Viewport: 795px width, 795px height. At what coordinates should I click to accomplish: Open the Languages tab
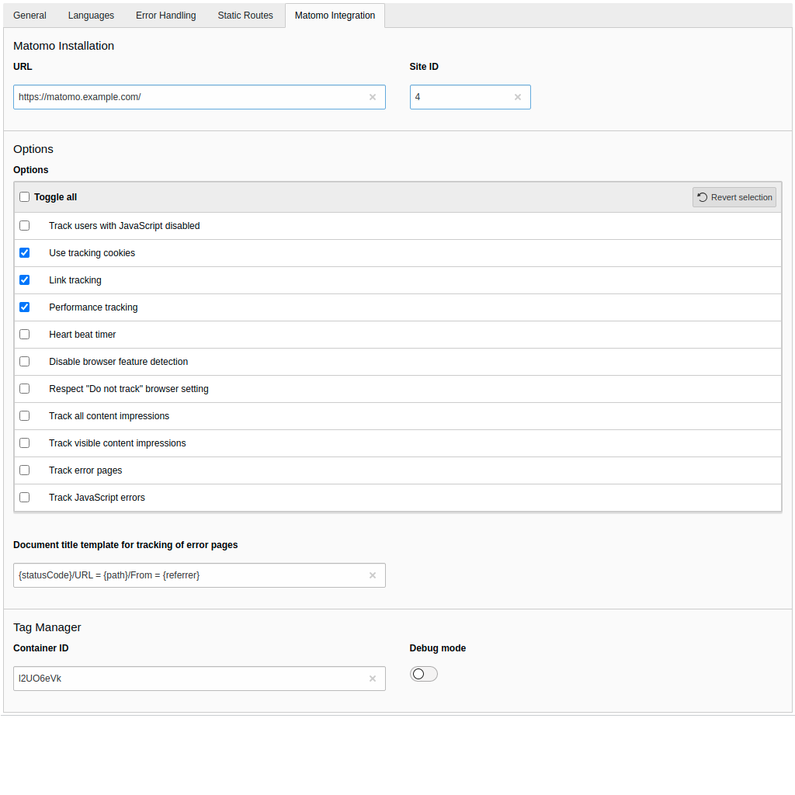[91, 16]
